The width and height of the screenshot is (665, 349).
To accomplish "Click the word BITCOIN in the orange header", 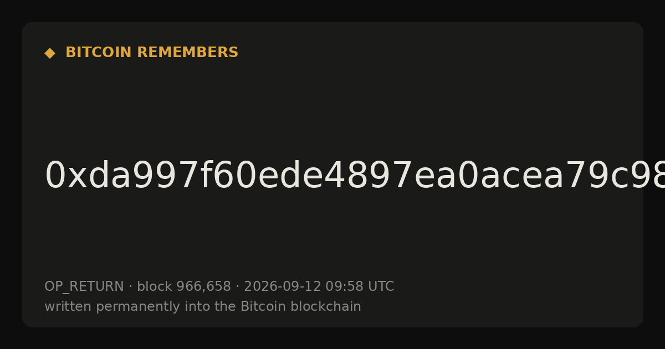I will [x=99, y=53].
